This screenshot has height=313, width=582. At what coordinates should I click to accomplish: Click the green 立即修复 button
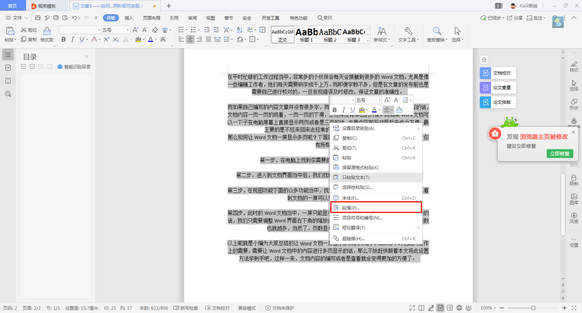tap(560, 153)
